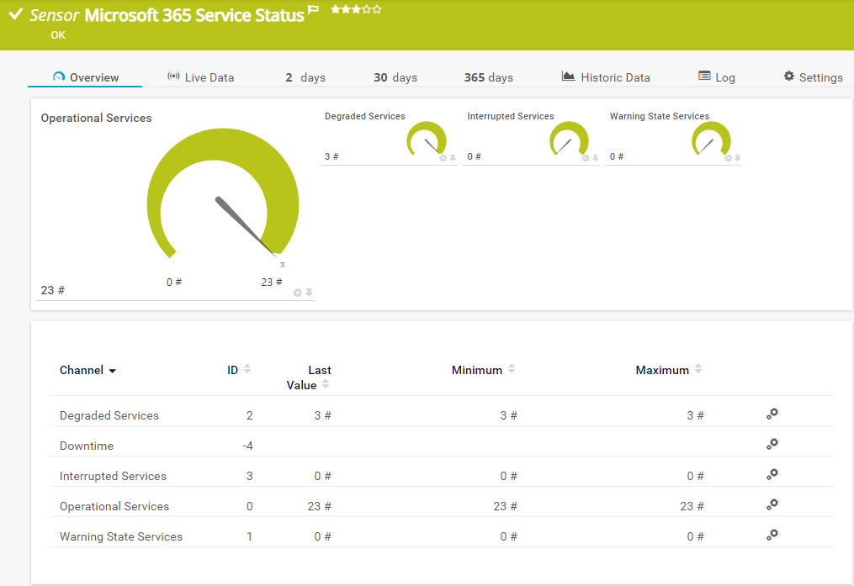Open the 30 days tab
The image size is (854, 586).
395,77
